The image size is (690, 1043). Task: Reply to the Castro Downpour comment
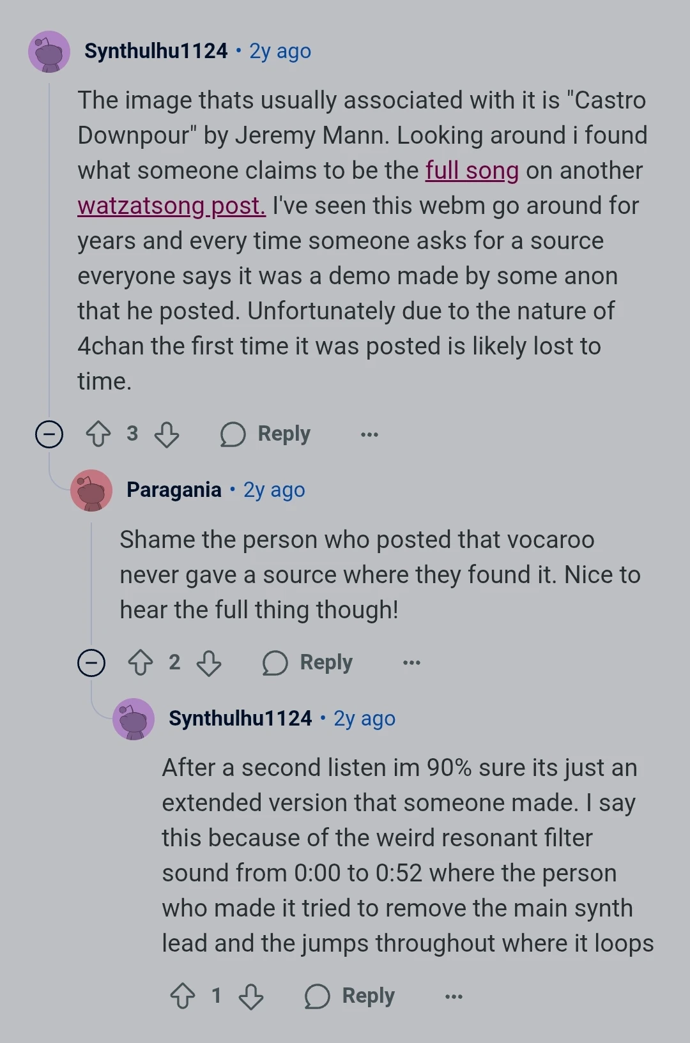click(266, 434)
